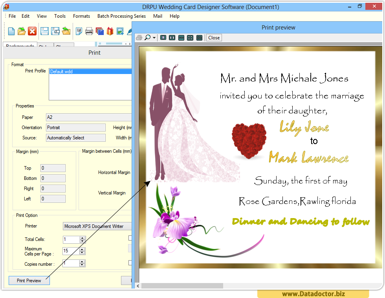Switch preview to single page view

(163, 37)
